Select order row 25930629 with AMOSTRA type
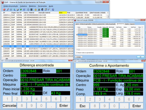 pyautogui.click(x=38, y=27)
